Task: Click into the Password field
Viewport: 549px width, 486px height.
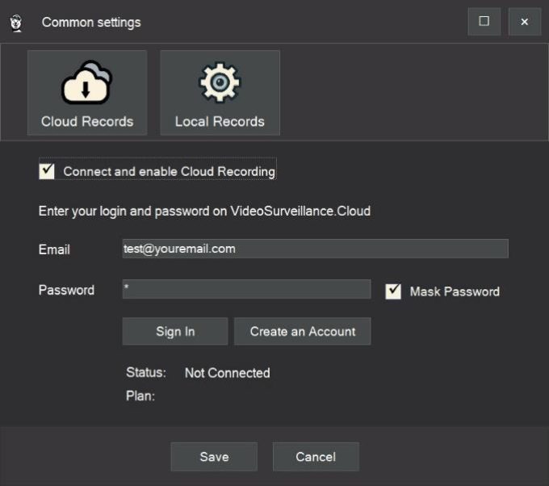Action: point(246,289)
